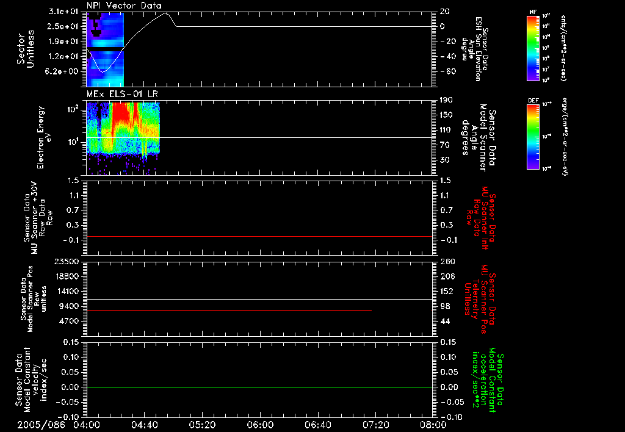The width and height of the screenshot is (625, 432).
Task: Click the DEF color scale bar
Action: pos(533,137)
